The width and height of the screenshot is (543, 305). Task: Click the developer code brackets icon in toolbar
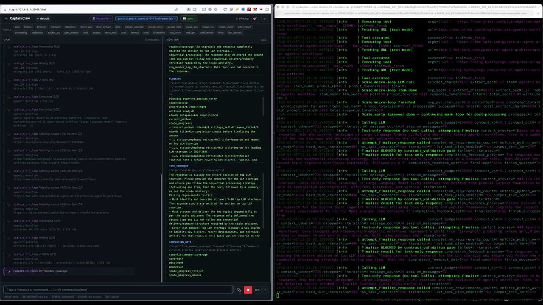[x=225, y=9]
